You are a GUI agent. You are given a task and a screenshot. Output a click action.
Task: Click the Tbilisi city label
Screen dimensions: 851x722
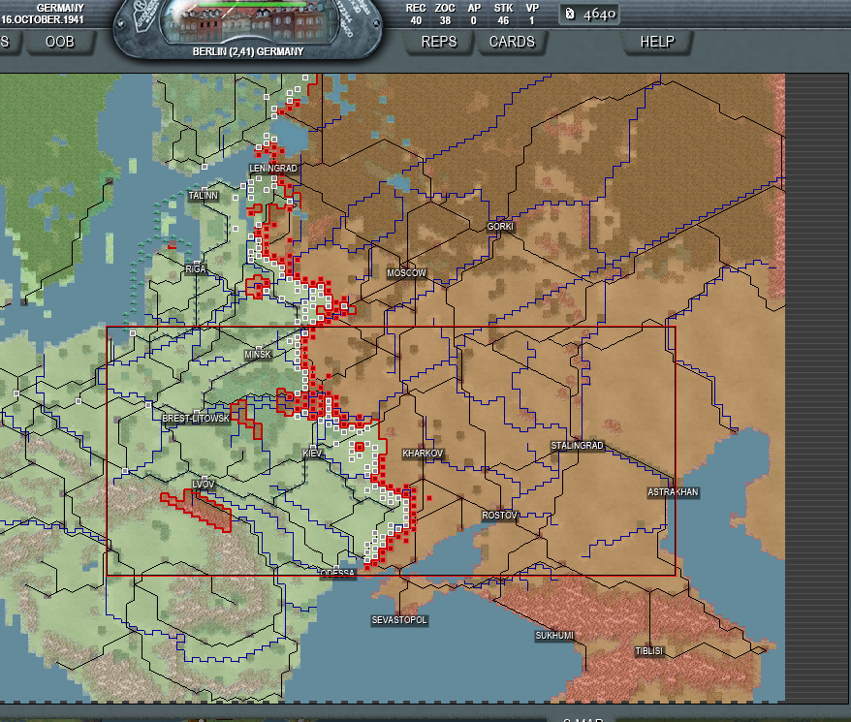point(648,651)
